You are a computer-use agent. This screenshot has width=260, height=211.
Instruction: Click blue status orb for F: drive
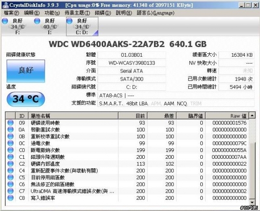point(5,21)
